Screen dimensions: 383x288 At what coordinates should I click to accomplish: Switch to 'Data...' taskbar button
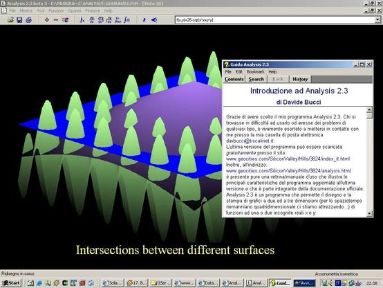[x=208, y=283]
